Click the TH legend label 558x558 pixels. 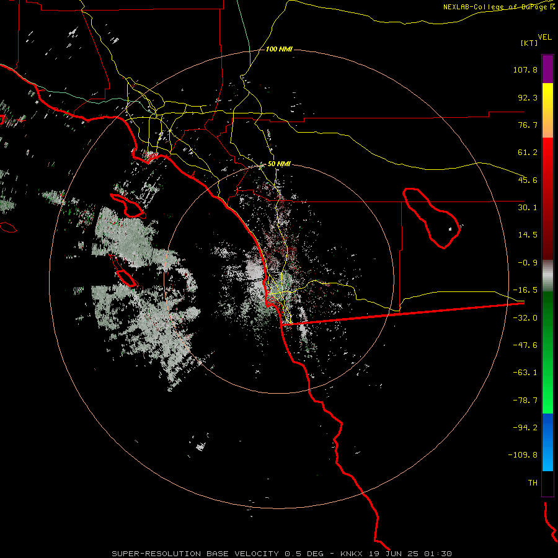pos(533,483)
